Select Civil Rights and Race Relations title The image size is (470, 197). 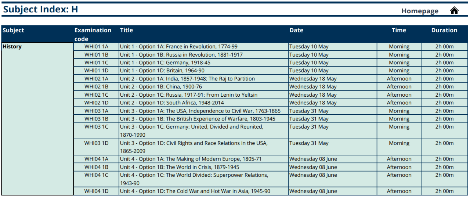coord(194,147)
